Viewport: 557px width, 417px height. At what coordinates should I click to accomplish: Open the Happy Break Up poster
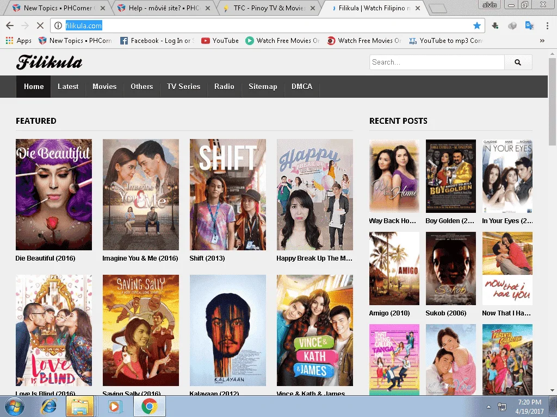(x=315, y=195)
